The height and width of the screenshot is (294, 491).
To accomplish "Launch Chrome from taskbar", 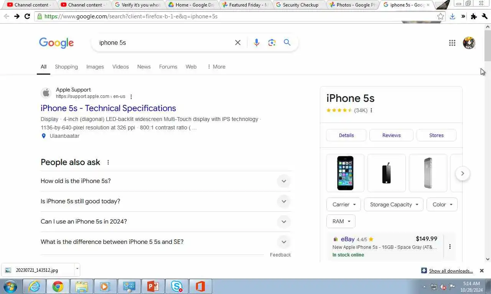I will click(58, 286).
